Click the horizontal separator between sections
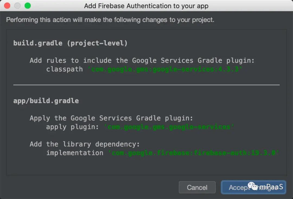The width and height of the screenshot is (293, 199). 146,85
